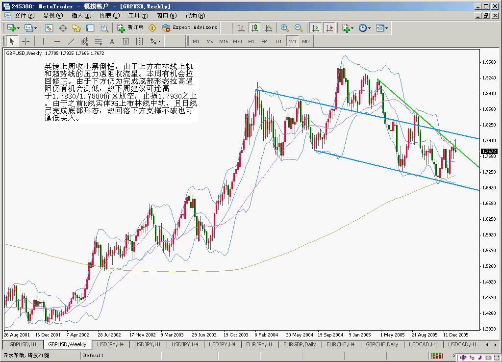Switch chart to bar chart
Image resolution: width=502 pixels, height=362 pixels.
241,28
